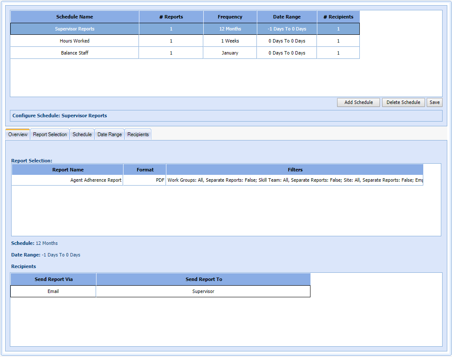Save the schedule configuration
This screenshot has height=357, width=452.
click(434, 102)
